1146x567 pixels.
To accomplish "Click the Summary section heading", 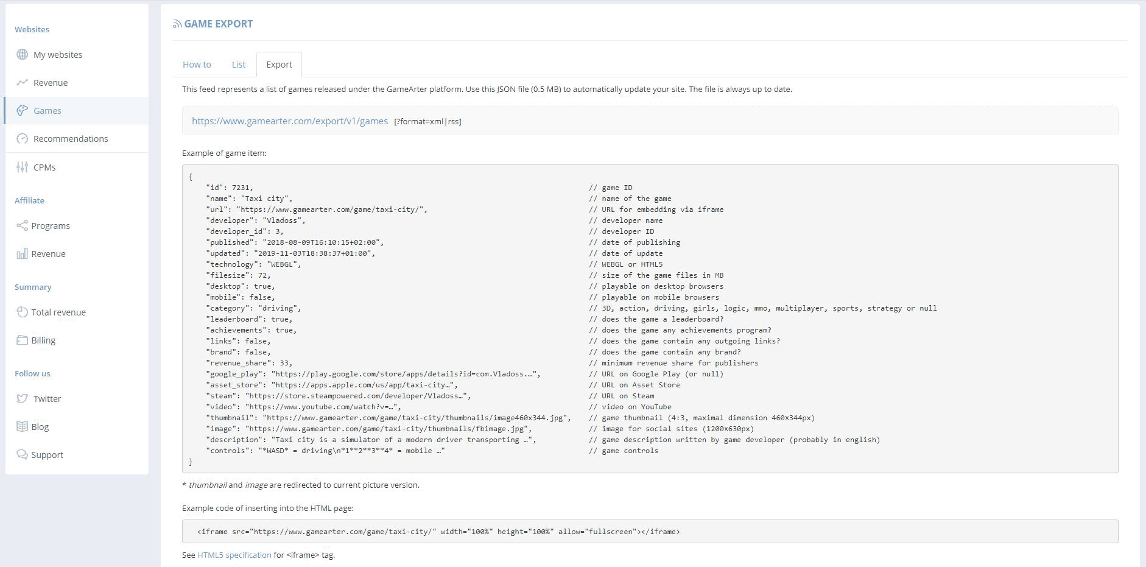I will pos(33,287).
